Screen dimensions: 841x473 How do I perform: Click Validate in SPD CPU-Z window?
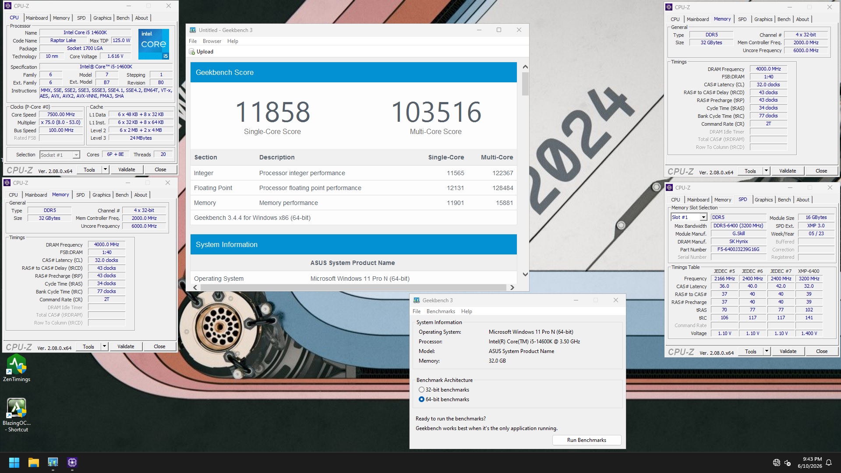click(788, 351)
